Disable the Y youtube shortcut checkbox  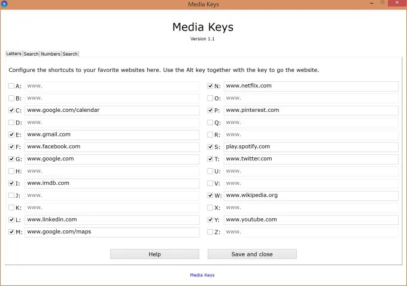click(x=210, y=220)
